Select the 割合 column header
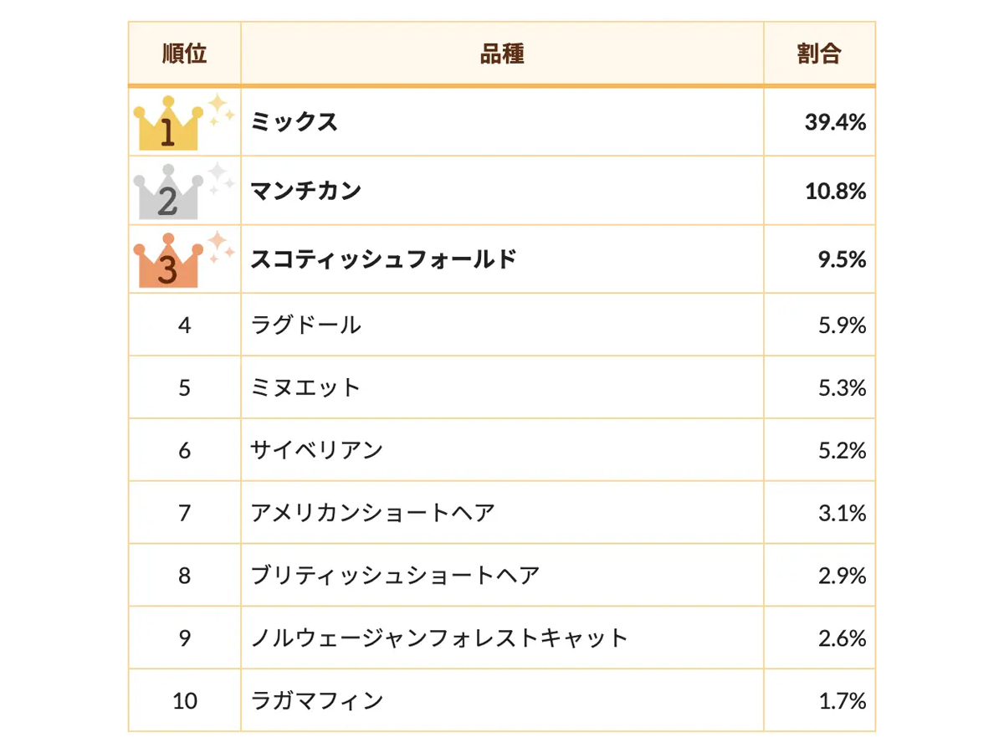This screenshot has width=1004, height=753. coord(819,54)
